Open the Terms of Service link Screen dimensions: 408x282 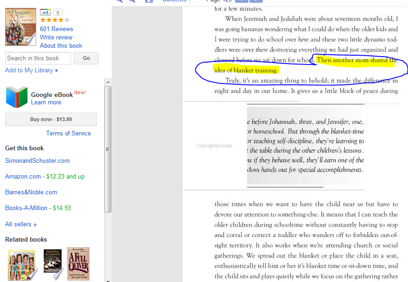pos(69,133)
